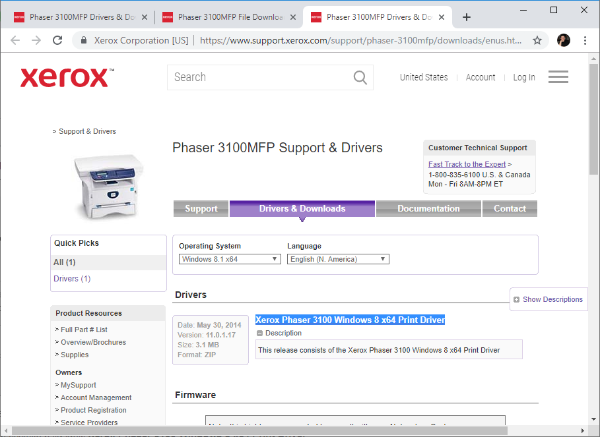Reload the page with the refresh icon

tap(58, 40)
